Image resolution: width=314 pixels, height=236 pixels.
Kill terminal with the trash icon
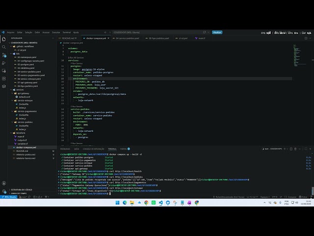[295, 149]
